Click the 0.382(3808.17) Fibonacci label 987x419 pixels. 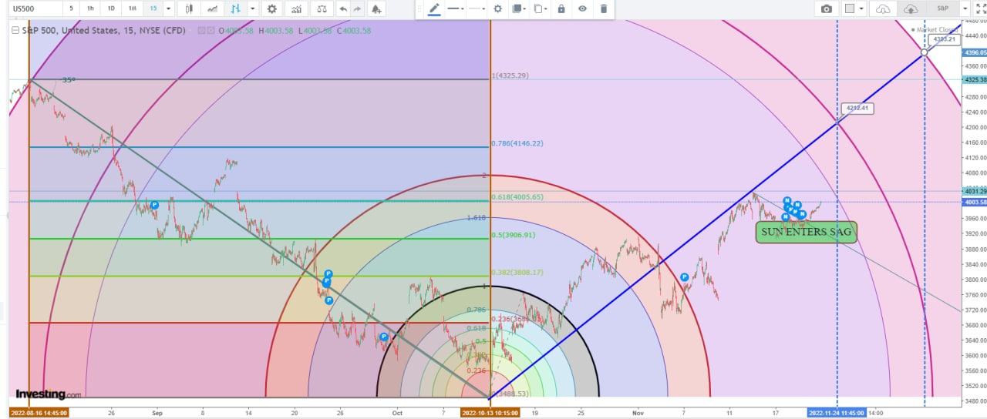point(517,272)
